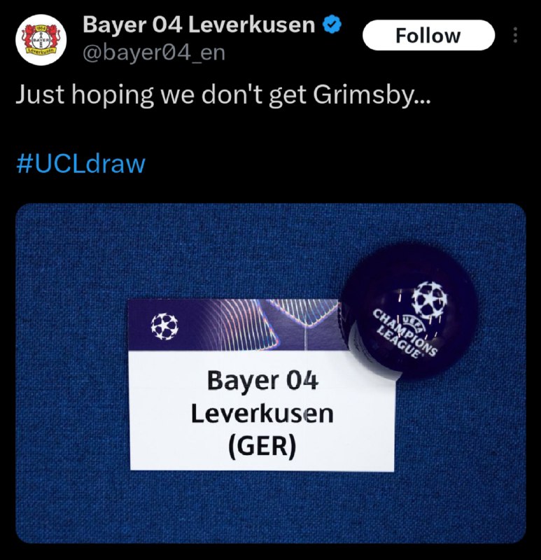Click the blue verified checkmark badge
The image size is (541, 560).
click(332, 24)
